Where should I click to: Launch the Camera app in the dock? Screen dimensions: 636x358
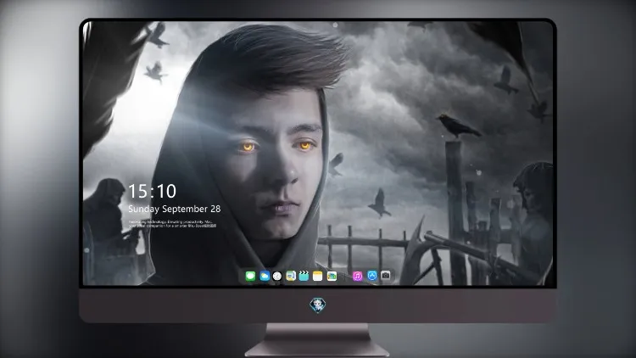click(x=386, y=276)
